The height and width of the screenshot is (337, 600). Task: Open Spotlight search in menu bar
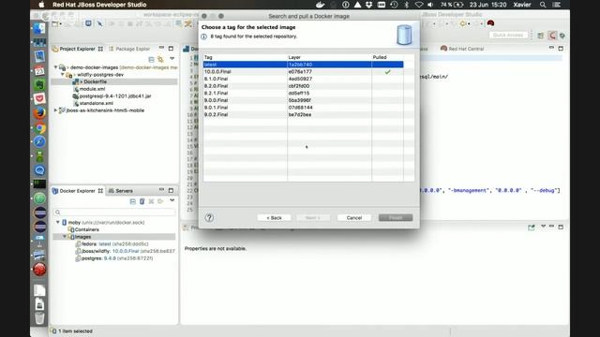click(x=543, y=5)
